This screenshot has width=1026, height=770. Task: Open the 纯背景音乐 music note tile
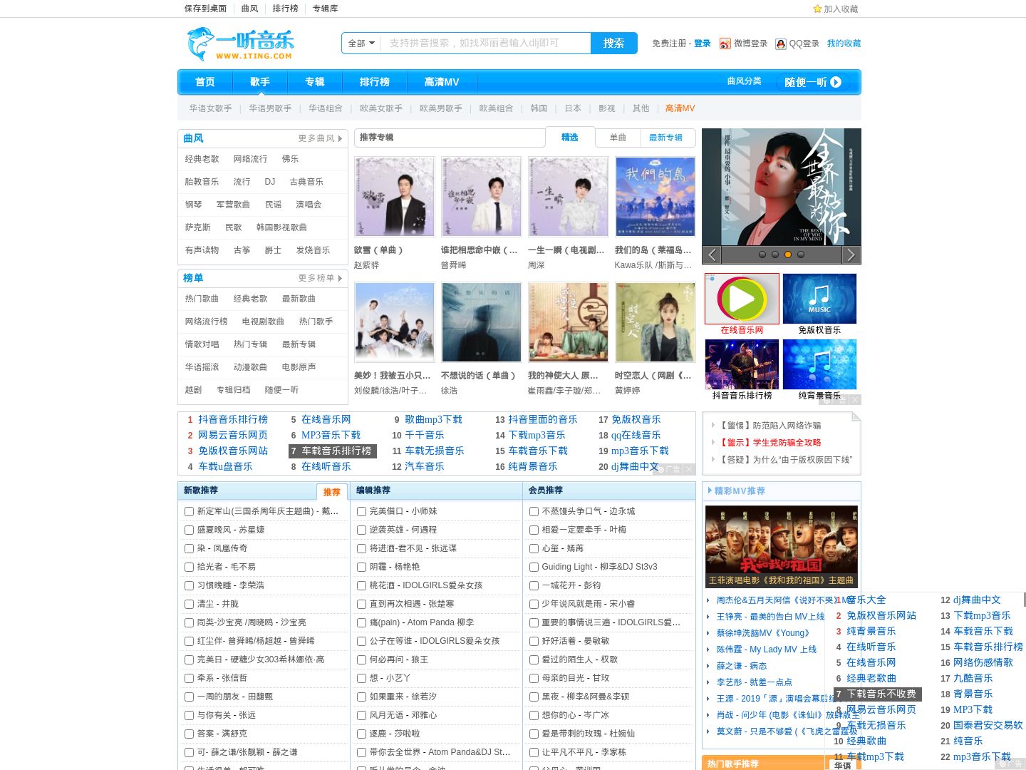(x=819, y=364)
